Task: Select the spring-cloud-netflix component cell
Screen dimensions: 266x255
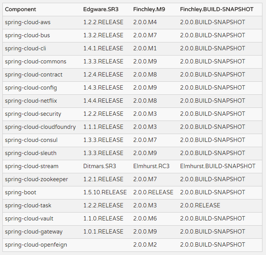Action: [31, 101]
